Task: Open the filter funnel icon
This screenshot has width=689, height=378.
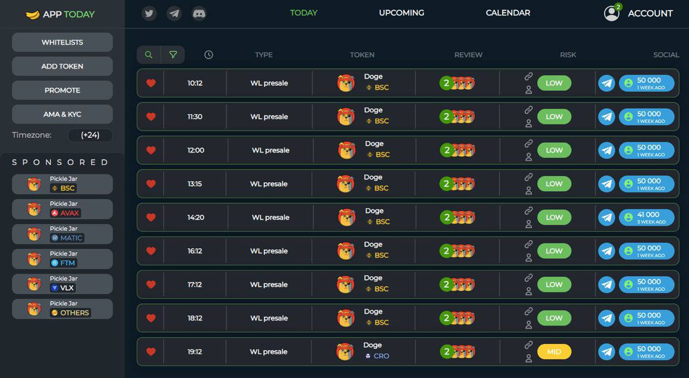Action: pos(173,55)
